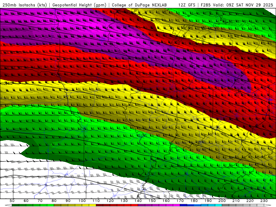
Task: Click the '190' value on the color scale
Action: 208,201
